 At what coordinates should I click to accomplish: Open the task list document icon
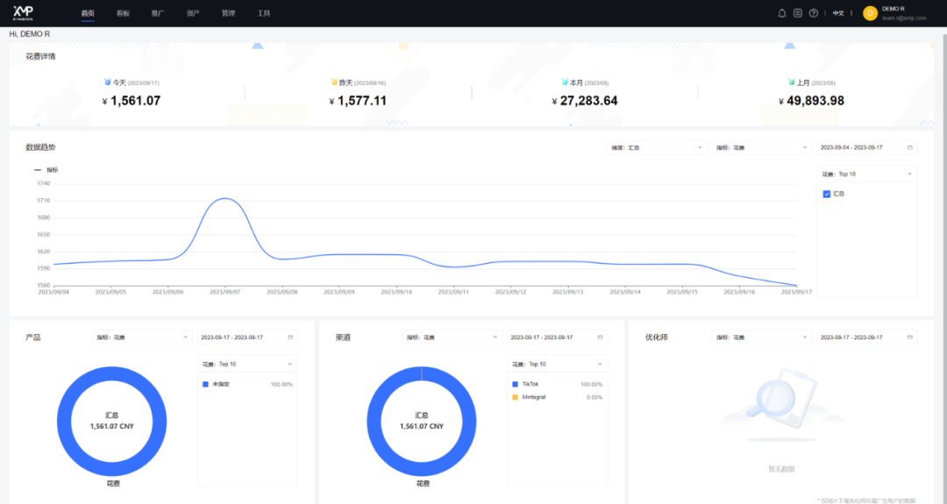(x=798, y=13)
